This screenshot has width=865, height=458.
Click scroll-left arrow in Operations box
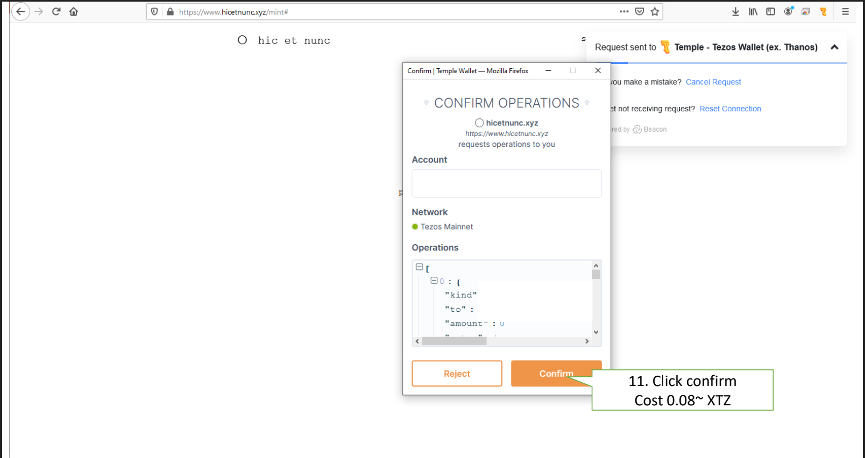pyautogui.click(x=417, y=341)
